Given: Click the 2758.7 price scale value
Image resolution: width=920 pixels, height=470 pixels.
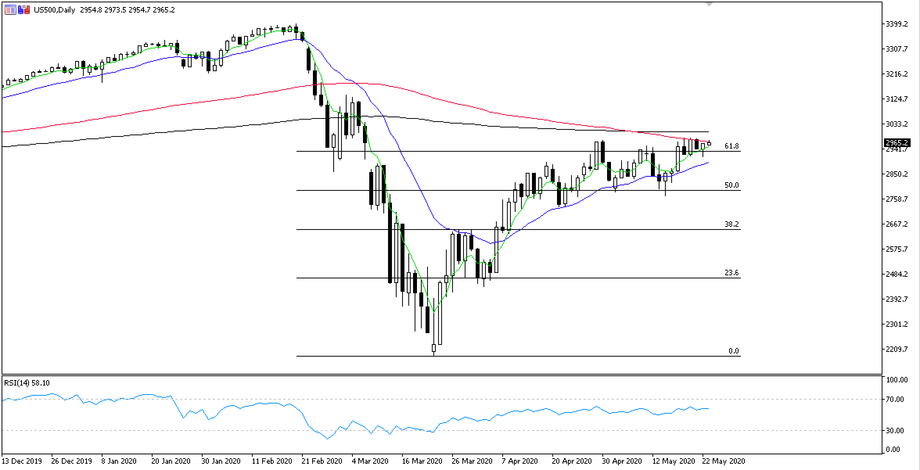Looking at the screenshot, I should pyautogui.click(x=896, y=199).
